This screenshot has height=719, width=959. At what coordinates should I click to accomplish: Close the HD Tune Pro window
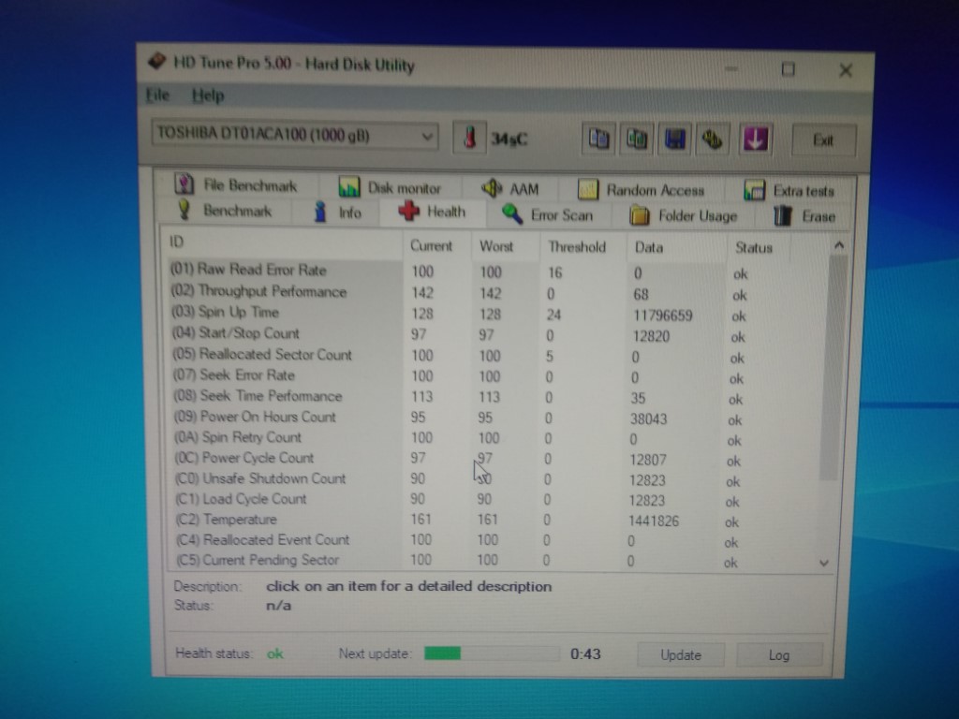pyautogui.click(x=846, y=70)
